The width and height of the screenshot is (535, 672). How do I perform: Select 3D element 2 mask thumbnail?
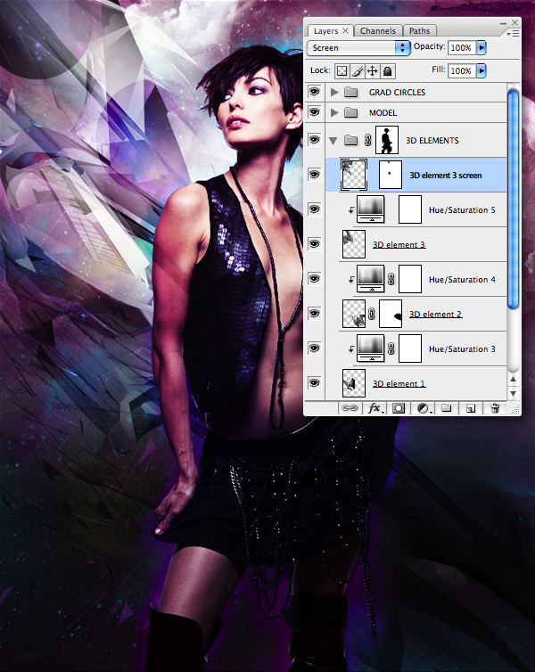point(391,314)
